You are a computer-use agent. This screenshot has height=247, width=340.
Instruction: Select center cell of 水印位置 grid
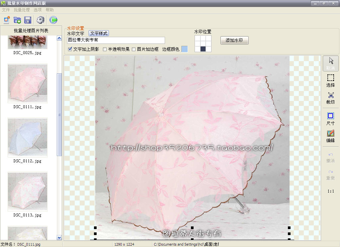click(203, 43)
